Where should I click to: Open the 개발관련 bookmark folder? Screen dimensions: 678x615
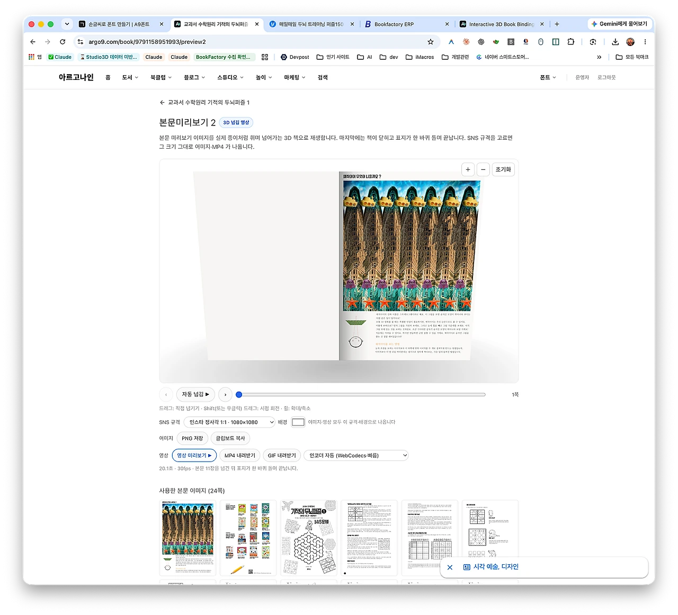point(456,57)
